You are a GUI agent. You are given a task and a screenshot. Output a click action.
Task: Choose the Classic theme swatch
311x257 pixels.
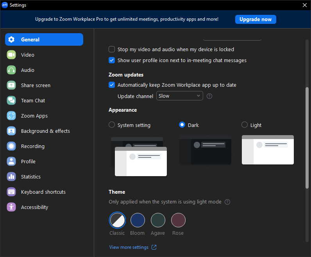coord(118,220)
